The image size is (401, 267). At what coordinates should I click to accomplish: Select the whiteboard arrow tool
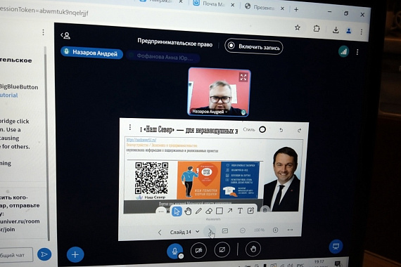tap(230, 211)
